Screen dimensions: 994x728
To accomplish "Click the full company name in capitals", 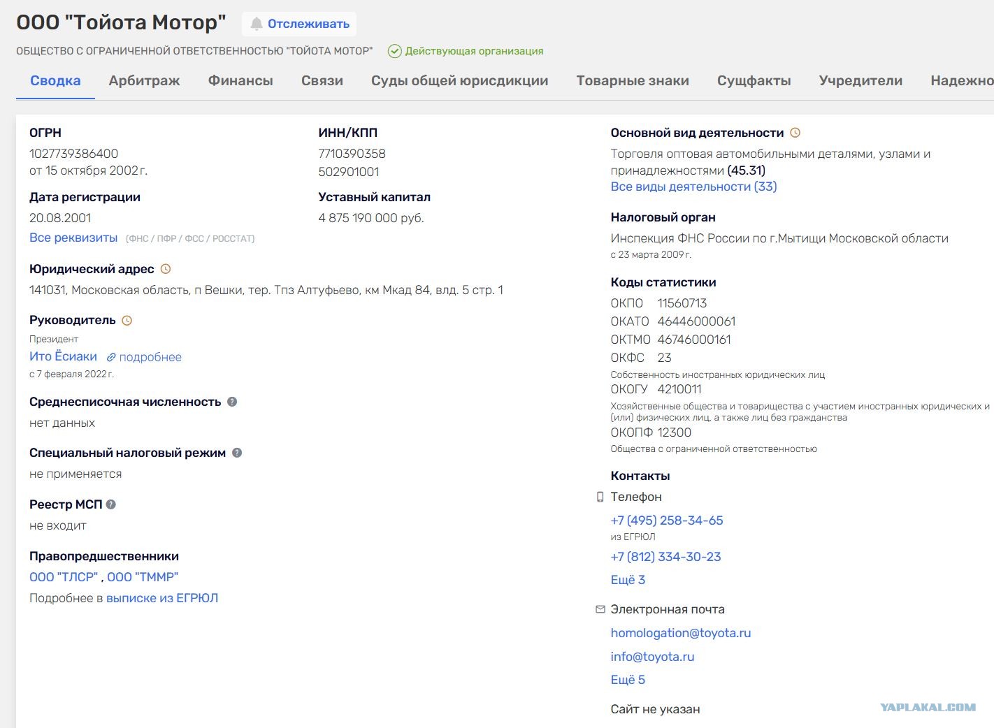I will point(194,51).
